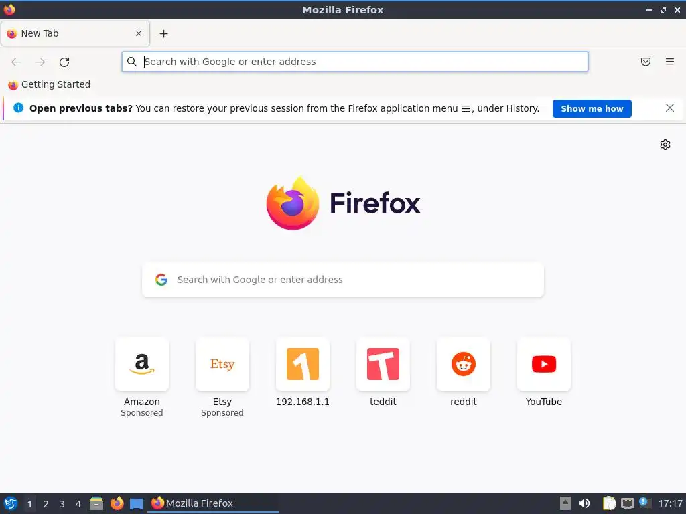The height and width of the screenshot is (514, 686).
Task: Click the Firefox icon in title bar
Action: (9, 9)
